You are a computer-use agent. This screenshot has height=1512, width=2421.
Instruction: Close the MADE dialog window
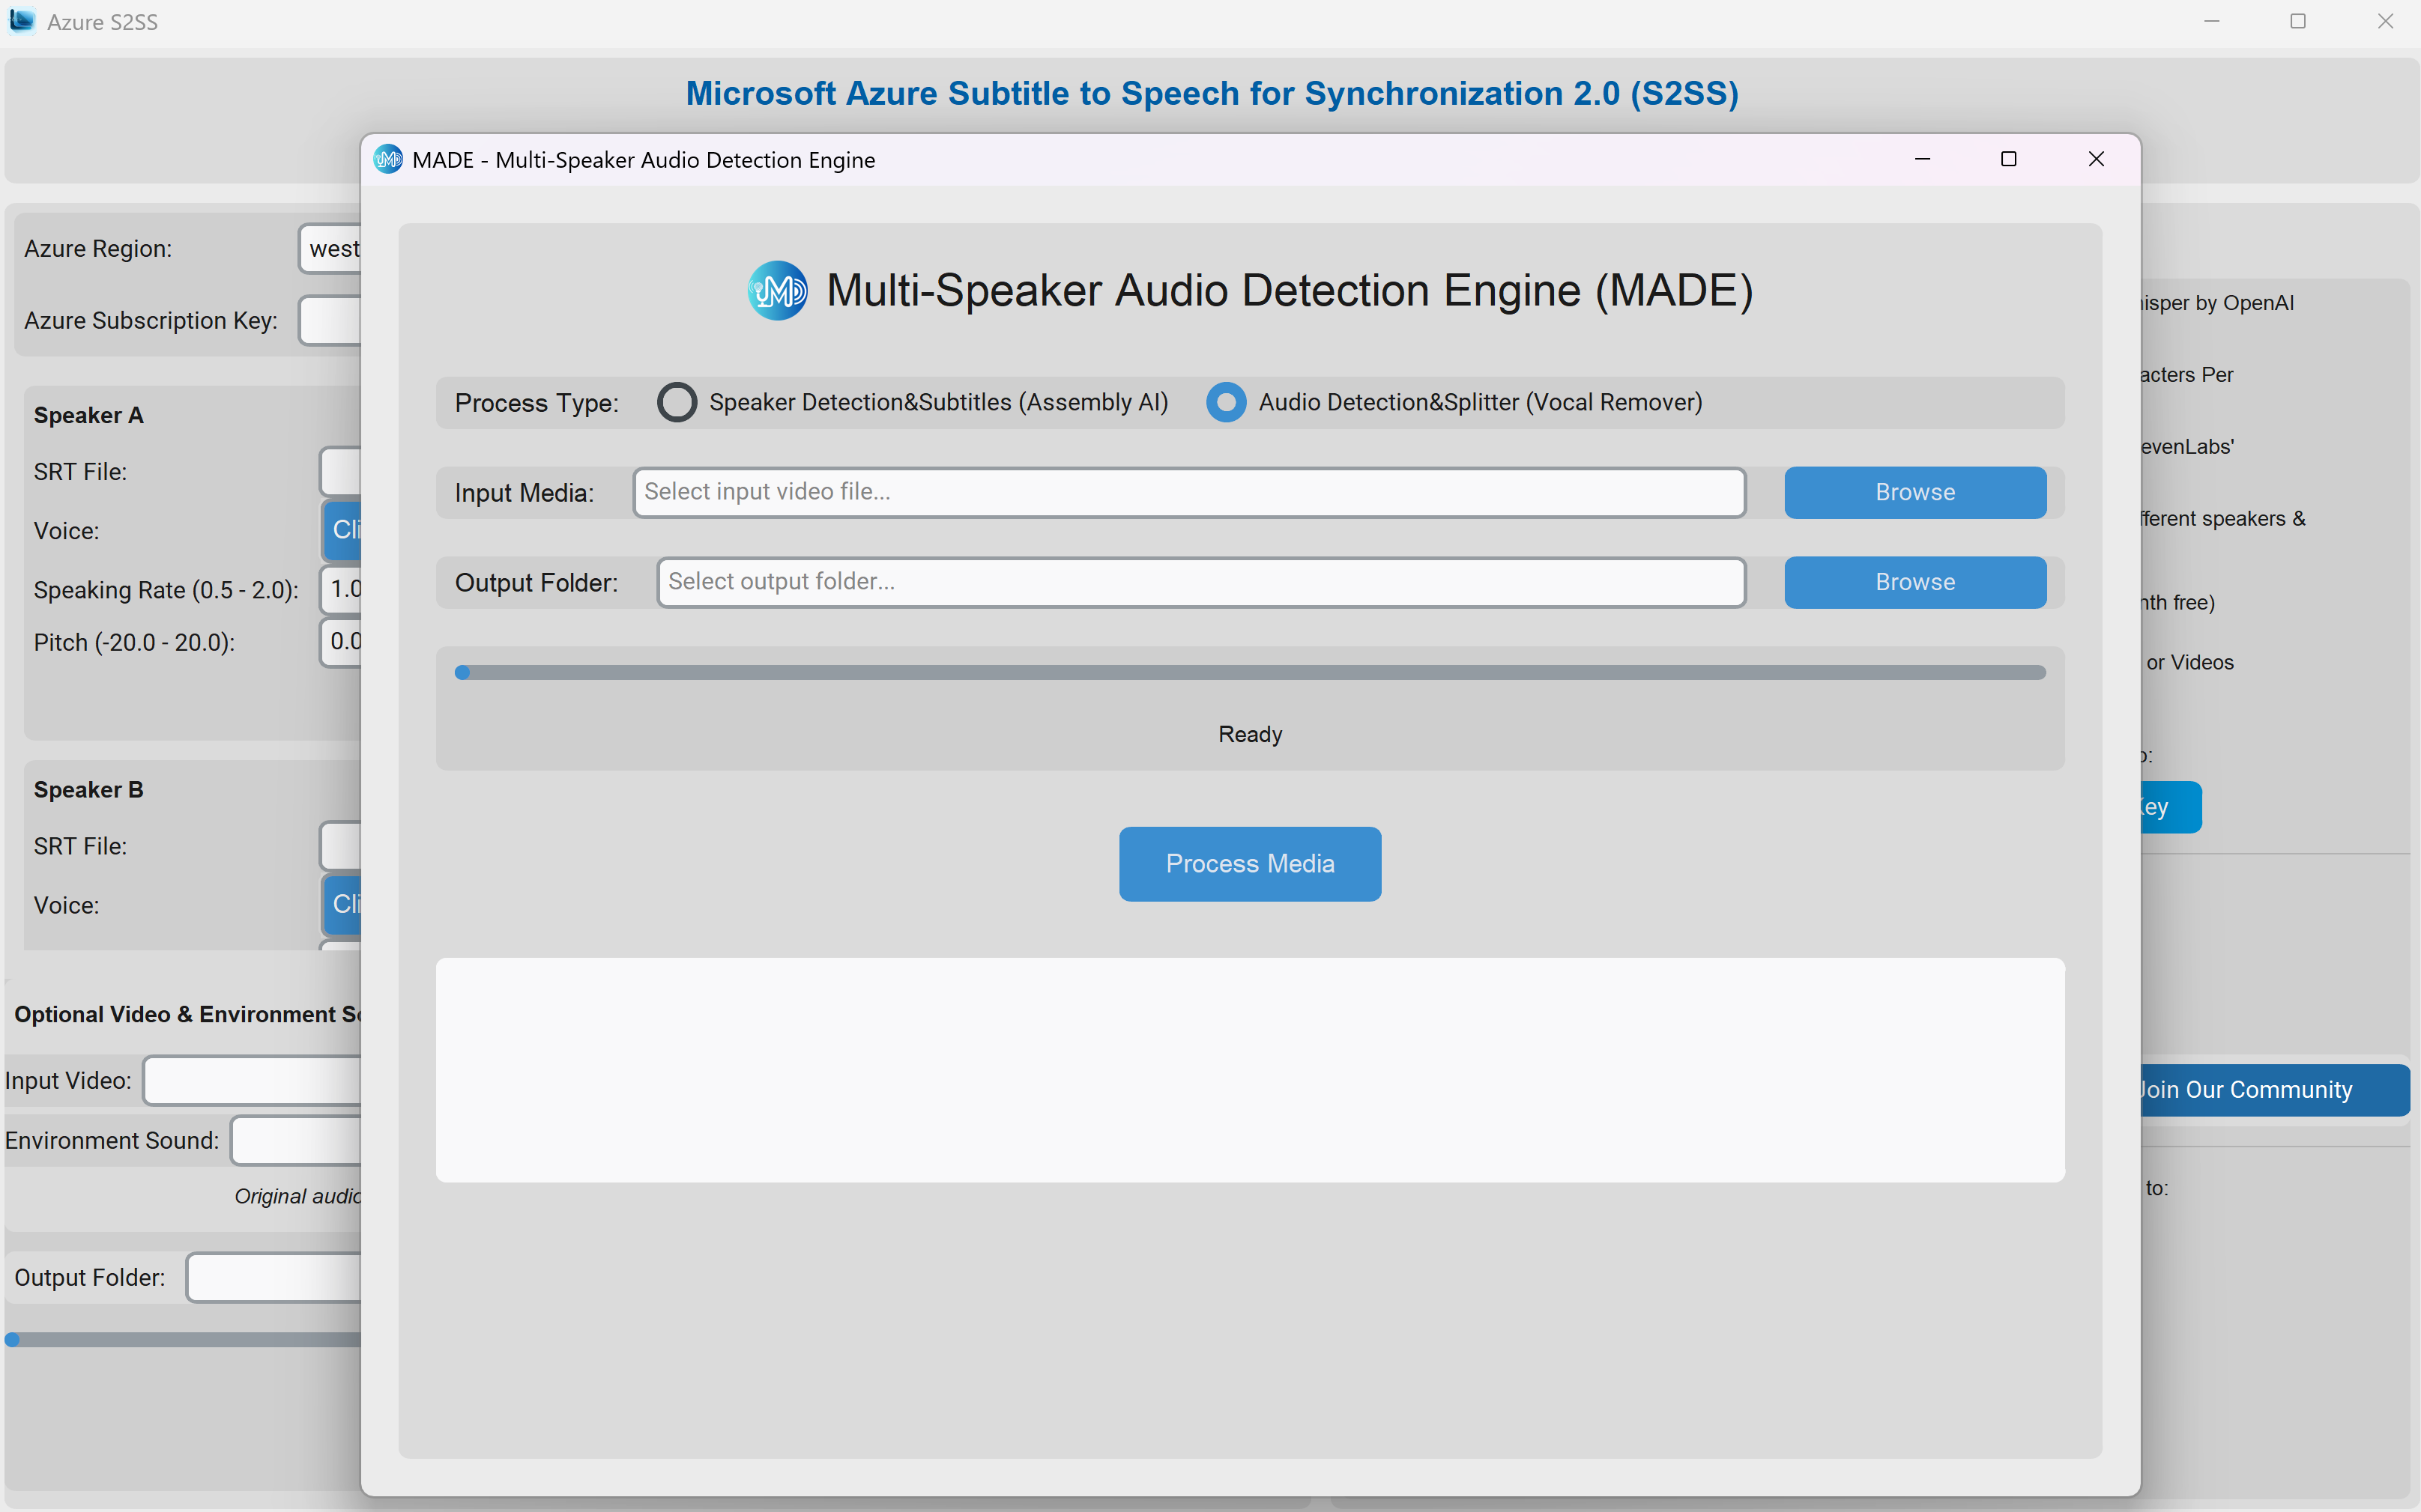click(2096, 160)
